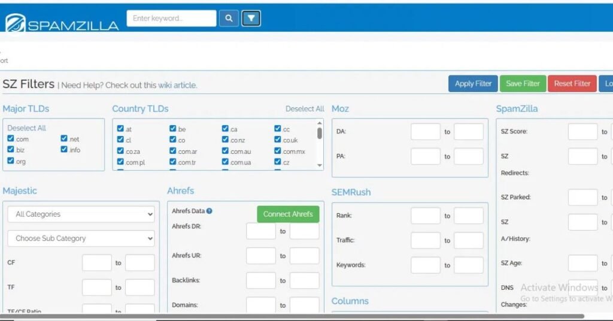Toggle the .com.ua checkbox
The image size is (613, 321).
[225, 162]
